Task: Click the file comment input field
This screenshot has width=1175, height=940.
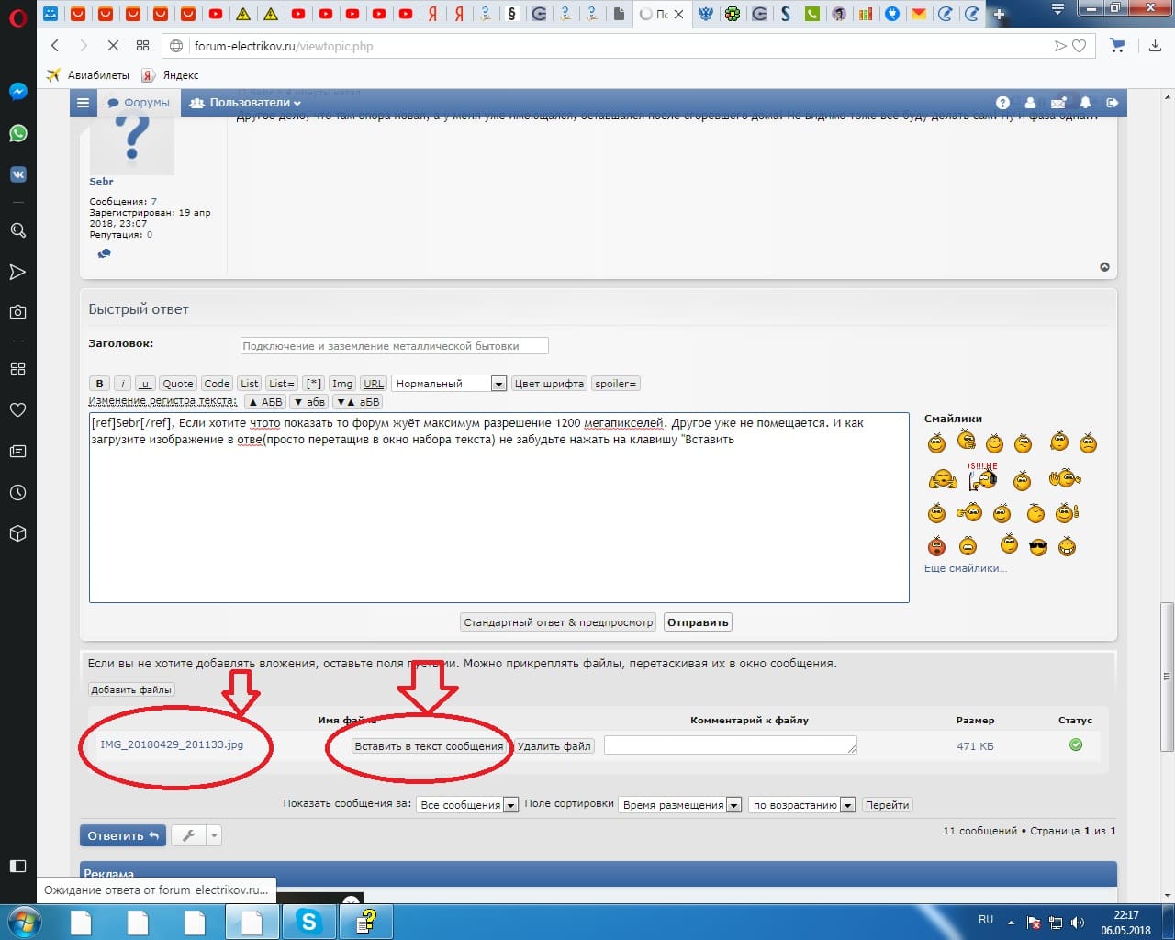Action: [x=730, y=745]
